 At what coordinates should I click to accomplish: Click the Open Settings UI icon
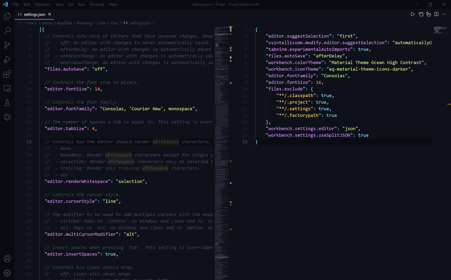[x=428, y=14]
